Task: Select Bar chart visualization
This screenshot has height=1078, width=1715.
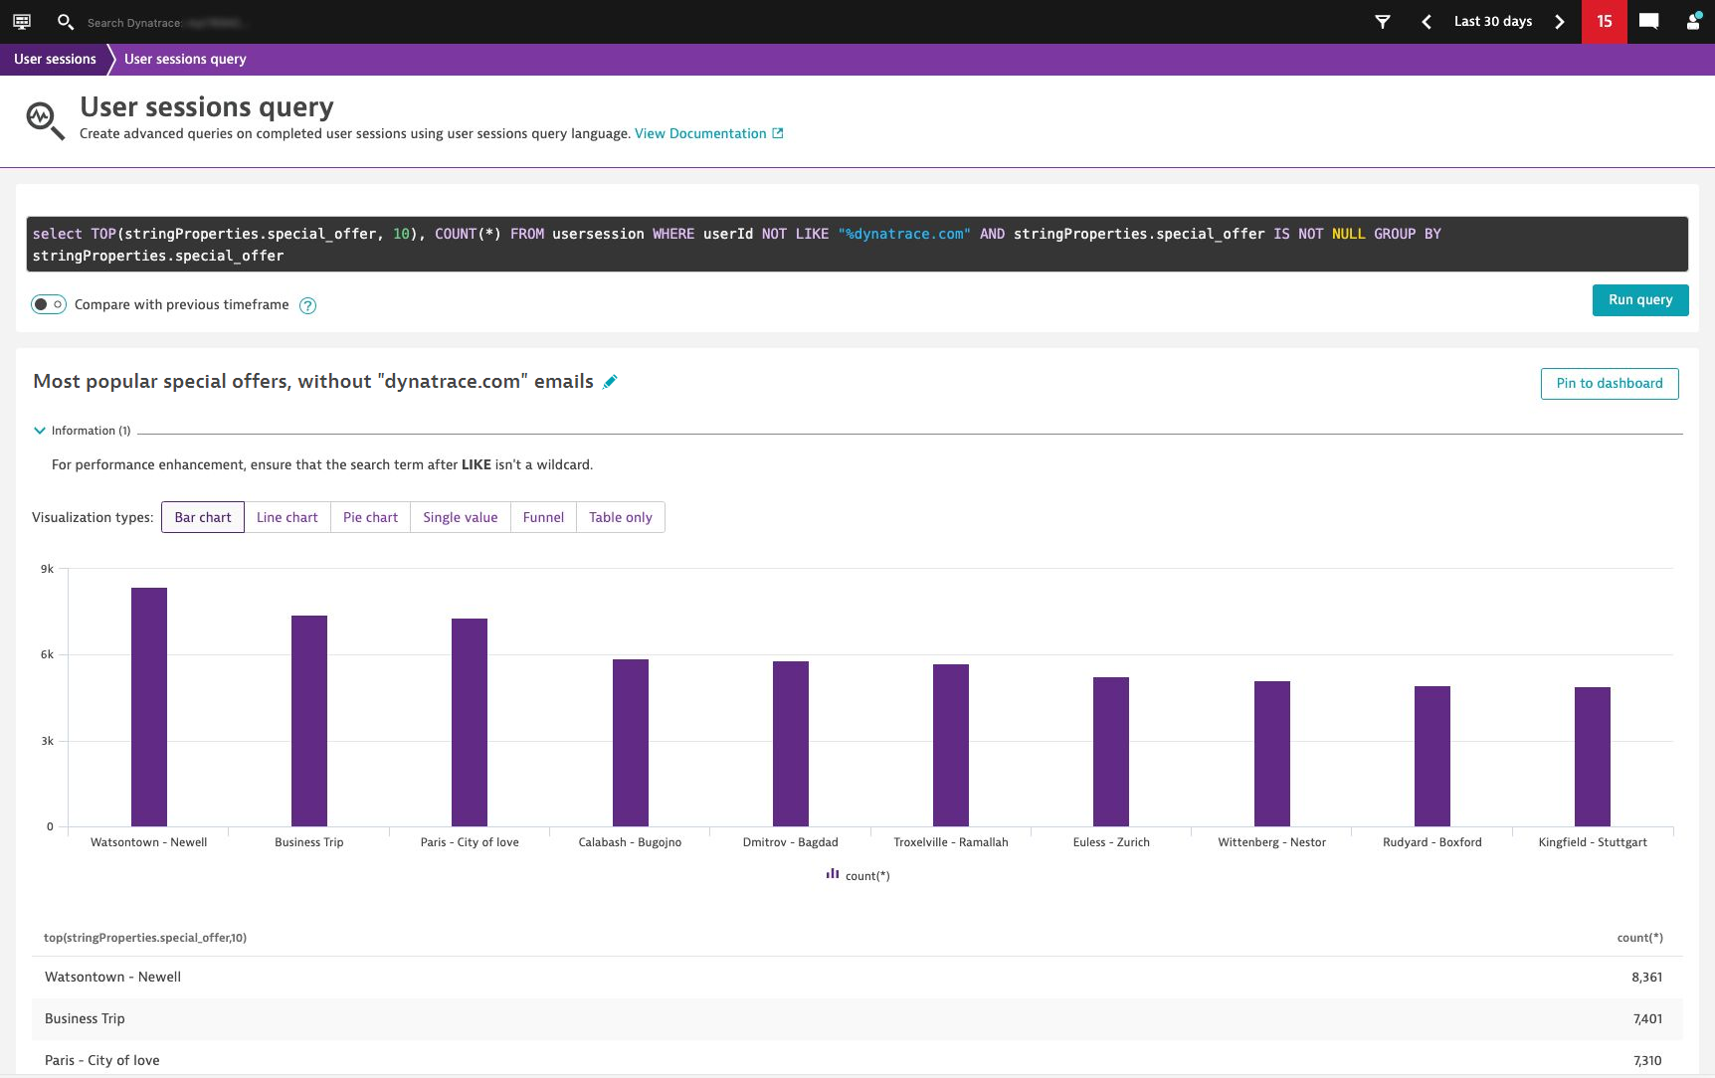Action: tap(203, 517)
